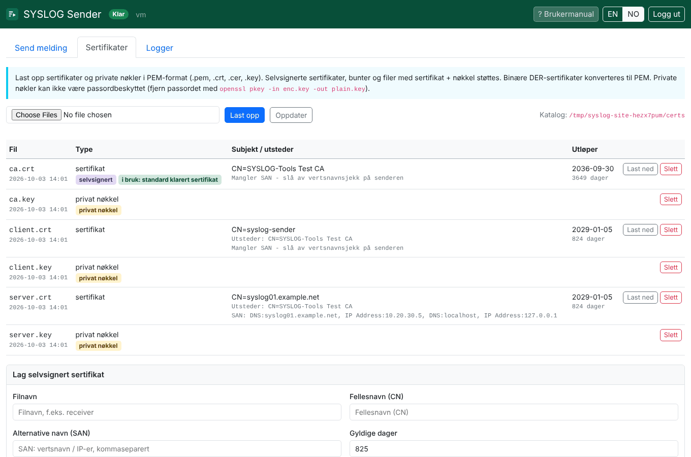Click the Klar status badge
The image size is (691, 457).
(x=118, y=14)
